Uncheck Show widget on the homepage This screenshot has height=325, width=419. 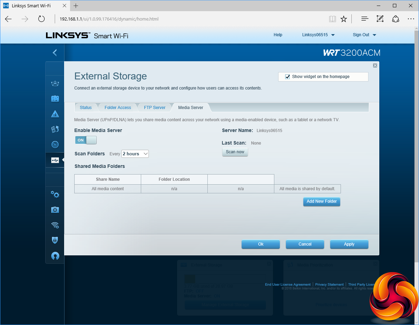point(288,77)
